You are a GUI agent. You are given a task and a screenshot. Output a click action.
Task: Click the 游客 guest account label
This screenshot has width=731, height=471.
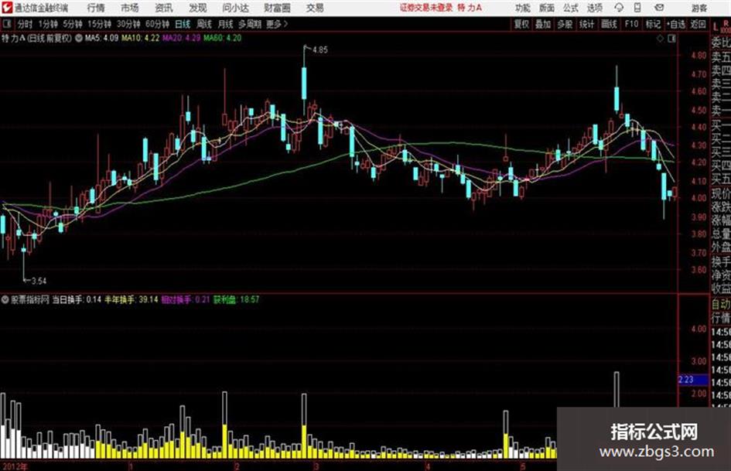pos(699,8)
